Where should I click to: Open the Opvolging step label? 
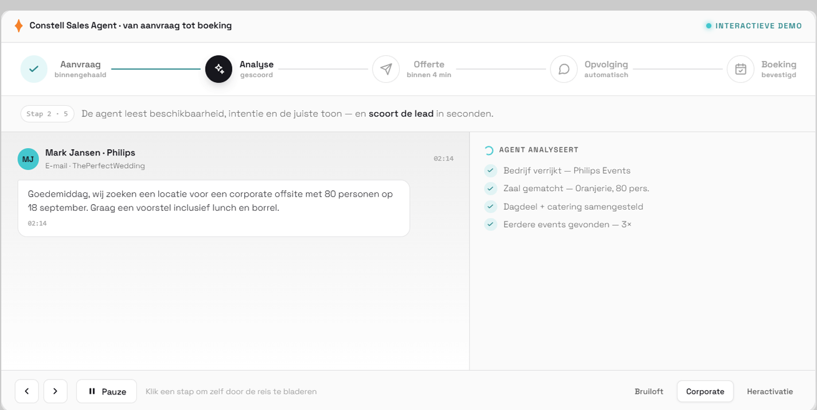606,65
